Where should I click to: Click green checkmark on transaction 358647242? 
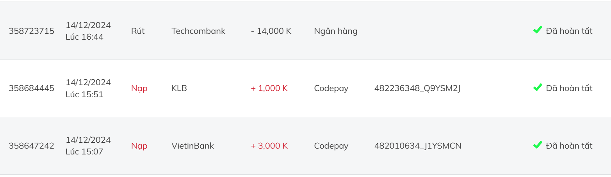pyautogui.click(x=538, y=145)
